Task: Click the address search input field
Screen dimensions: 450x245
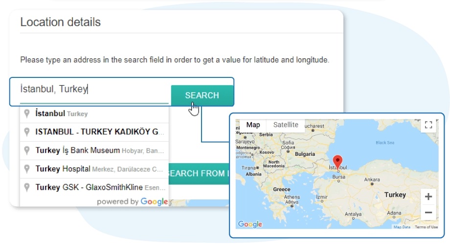Action: (x=93, y=90)
